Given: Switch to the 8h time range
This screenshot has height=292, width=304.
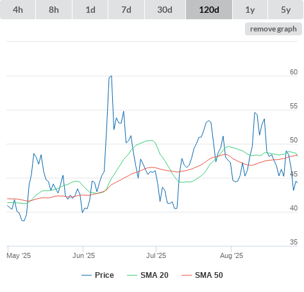Looking at the screenshot, I should coord(54,10).
